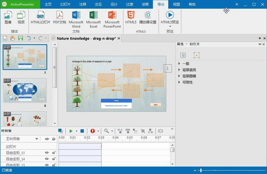Switch to the 注释 ribbon tab
Image resolution: width=267 pixels, height=174 pixels.
tap(82, 4)
